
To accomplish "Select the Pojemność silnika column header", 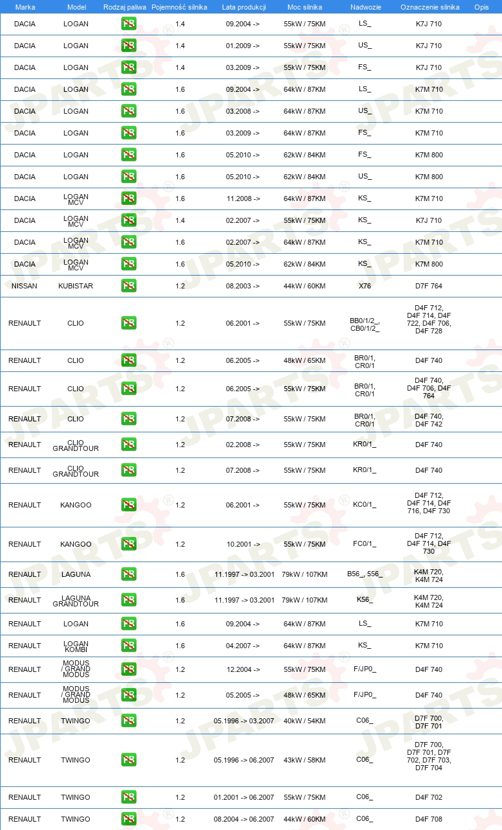I will click(180, 6).
